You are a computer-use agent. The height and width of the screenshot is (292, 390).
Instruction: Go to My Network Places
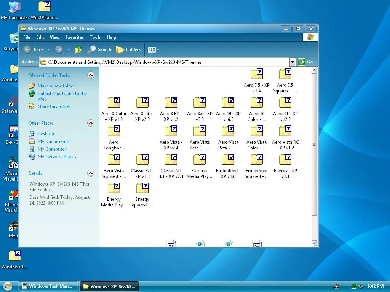(x=52, y=156)
